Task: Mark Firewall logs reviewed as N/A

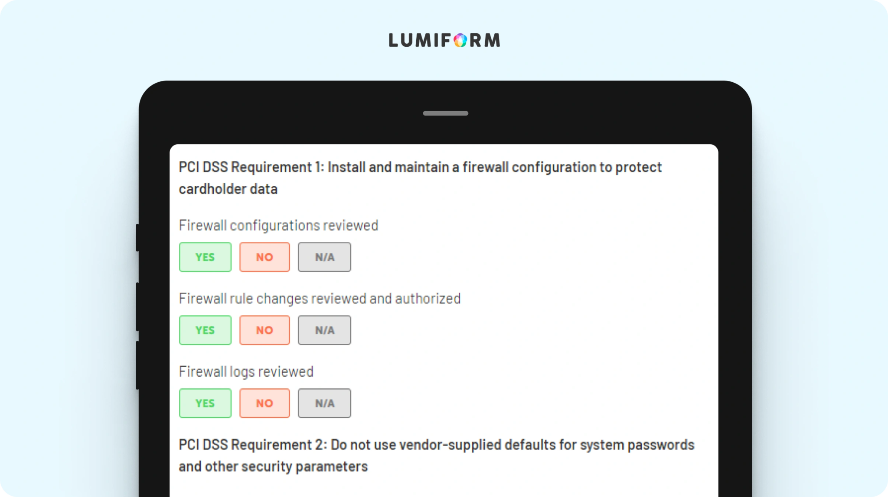Action: click(324, 403)
